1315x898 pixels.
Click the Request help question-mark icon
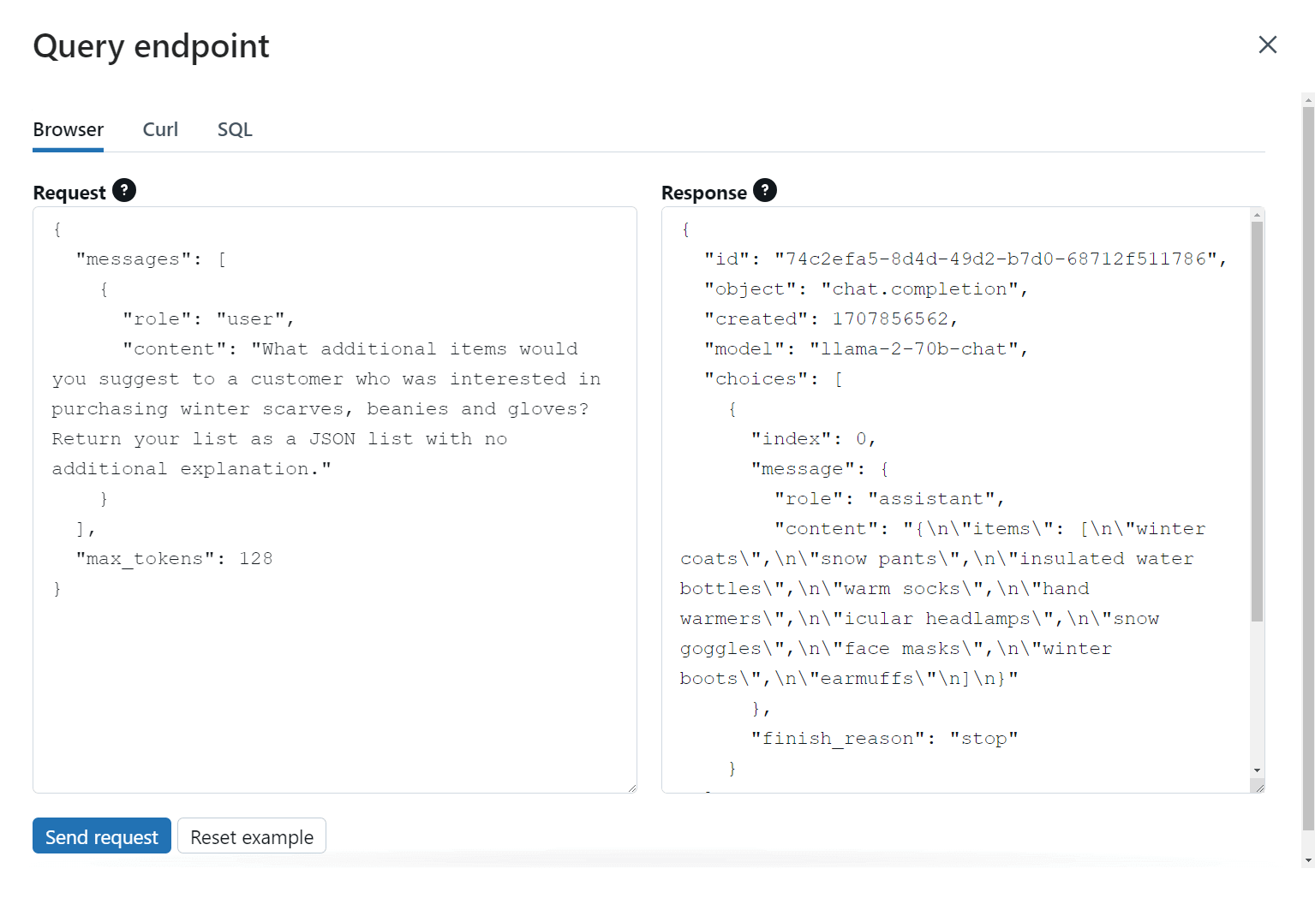124,190
